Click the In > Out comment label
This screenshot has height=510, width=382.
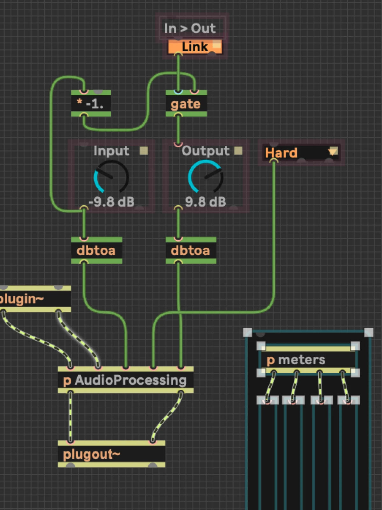[x=190, y=28]
